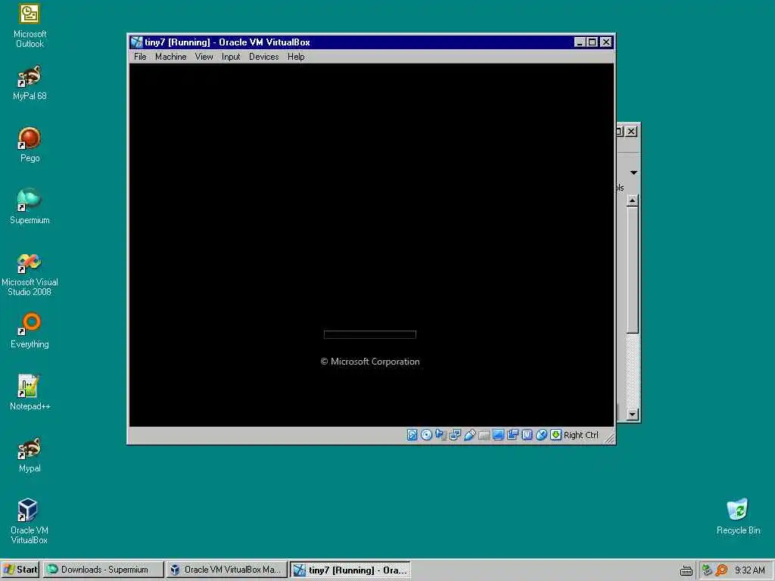The width and height of the screenshot is (775, 581).
Task: Select the Supermium desktop shortcut
Action: [30, 207]
